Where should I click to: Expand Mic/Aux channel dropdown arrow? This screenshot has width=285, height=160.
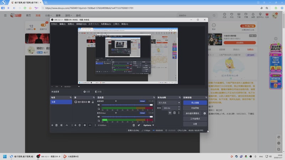(x=116, y=113)
